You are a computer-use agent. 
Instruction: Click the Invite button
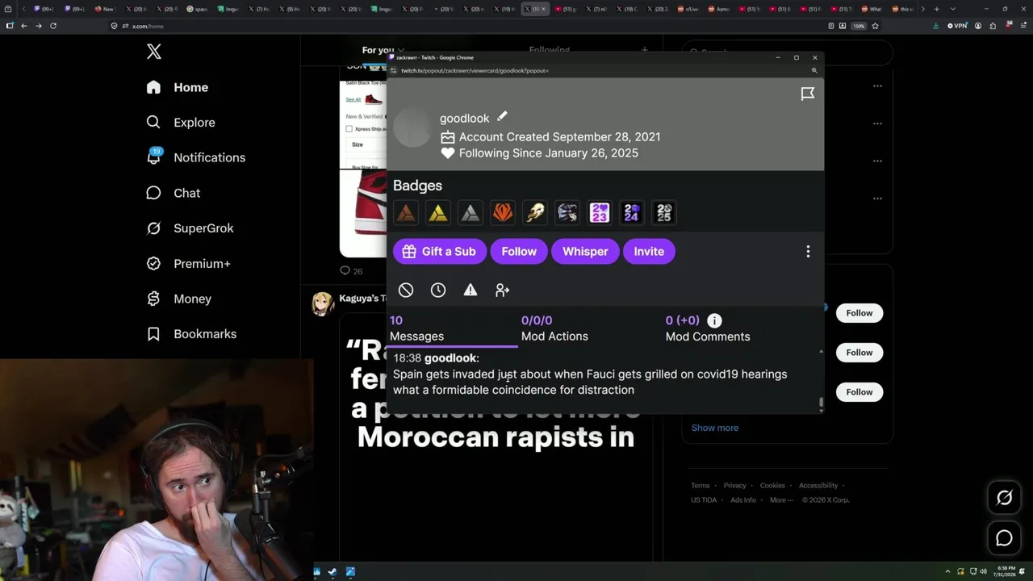point(649,251)
